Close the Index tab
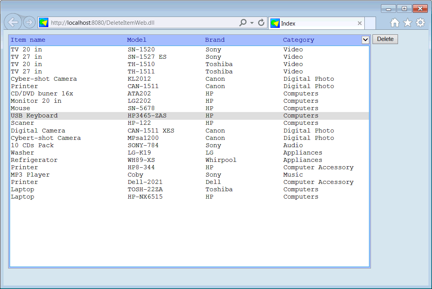The width and height of the screenshot is (432, 289). click(359, 24)
